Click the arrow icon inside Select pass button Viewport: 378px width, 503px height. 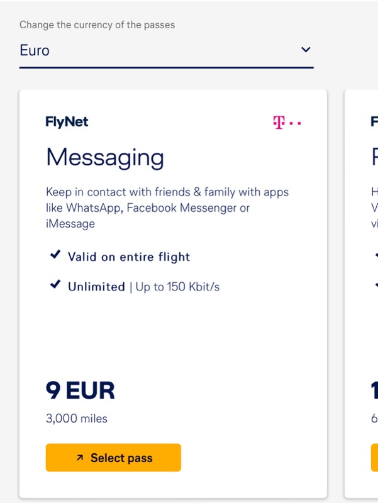tap(80, 458)
